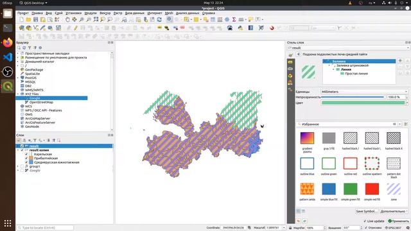Toggle visibility of the result layer
The width and height of the screenshot is (411, 231).
[x=22, y=146]
